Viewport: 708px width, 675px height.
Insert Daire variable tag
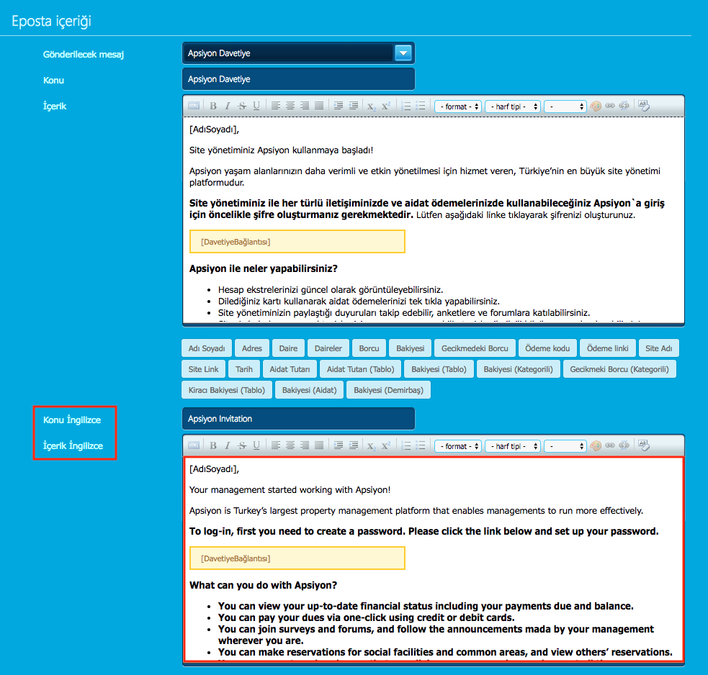tap(288, 348)
